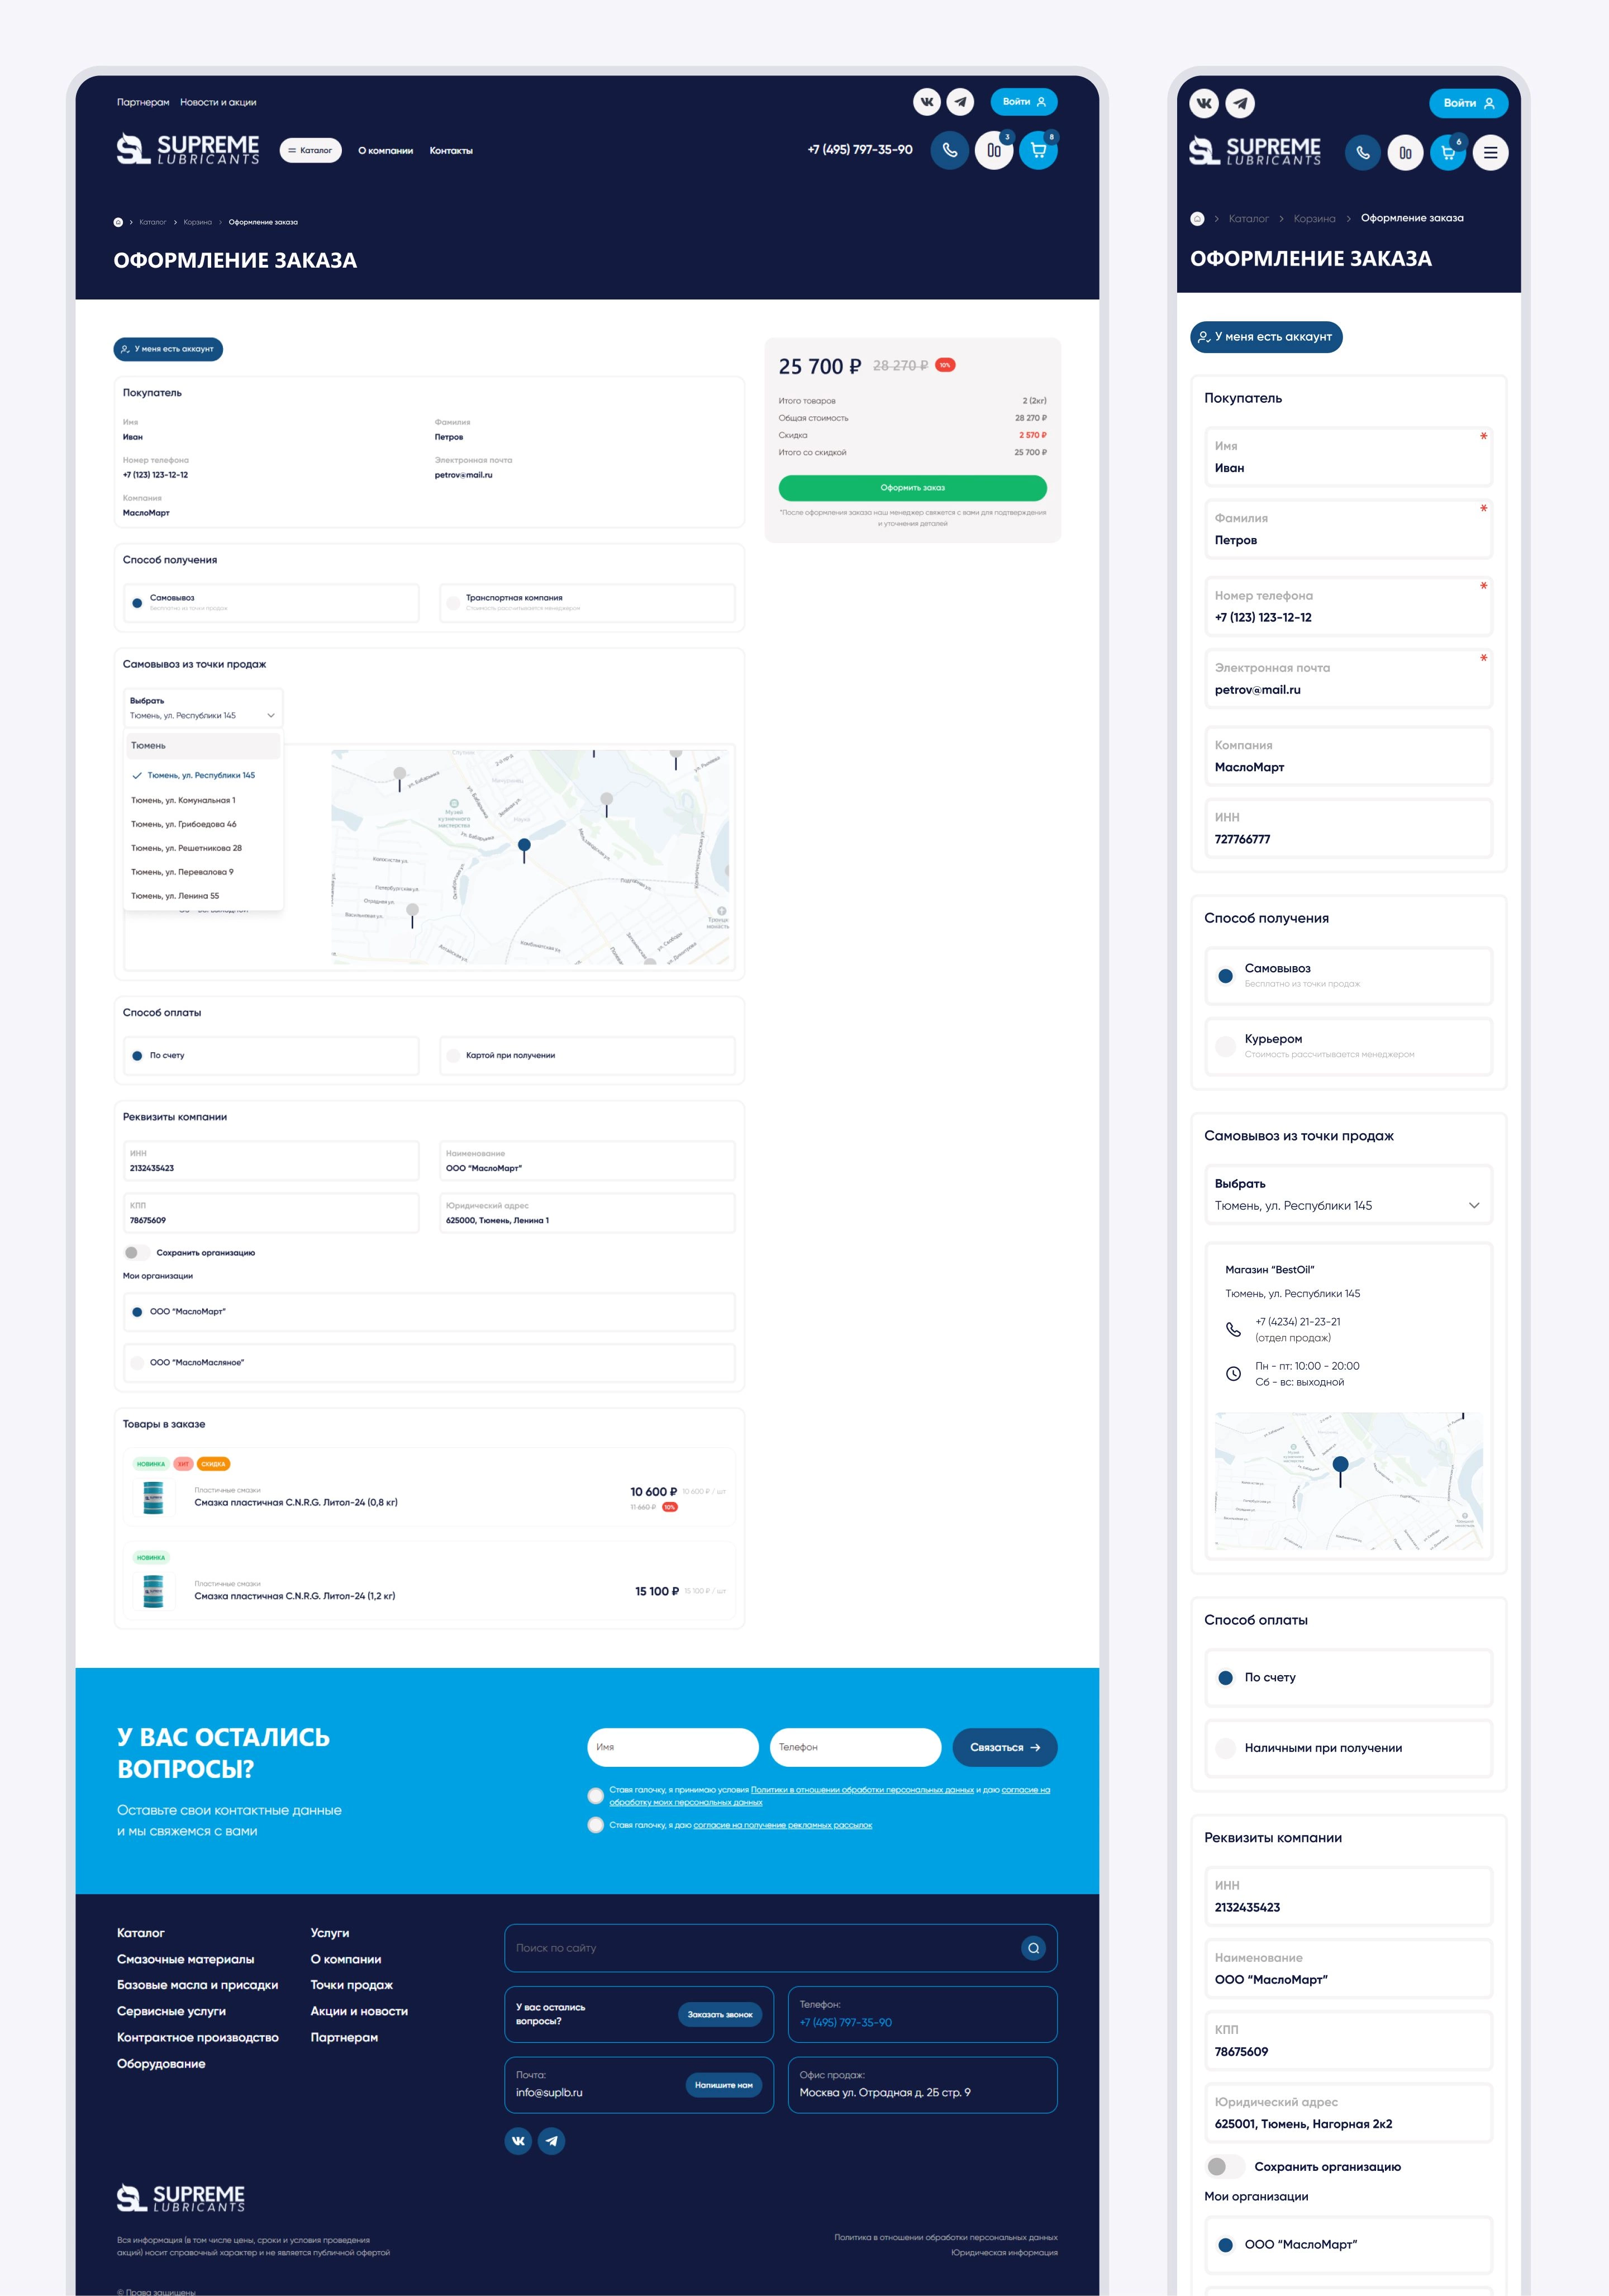Screen dimensions: 1609x2296
Task: Go to home via breadcrumb icon on desktop
Action: 118,222
